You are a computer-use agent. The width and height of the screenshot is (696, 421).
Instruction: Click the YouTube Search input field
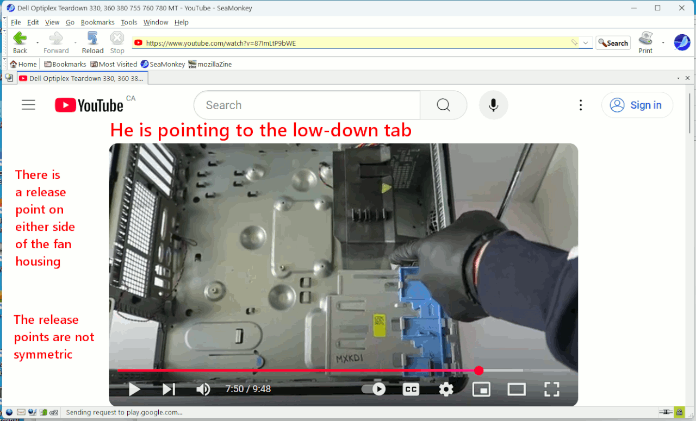click(x=307, y=105)
